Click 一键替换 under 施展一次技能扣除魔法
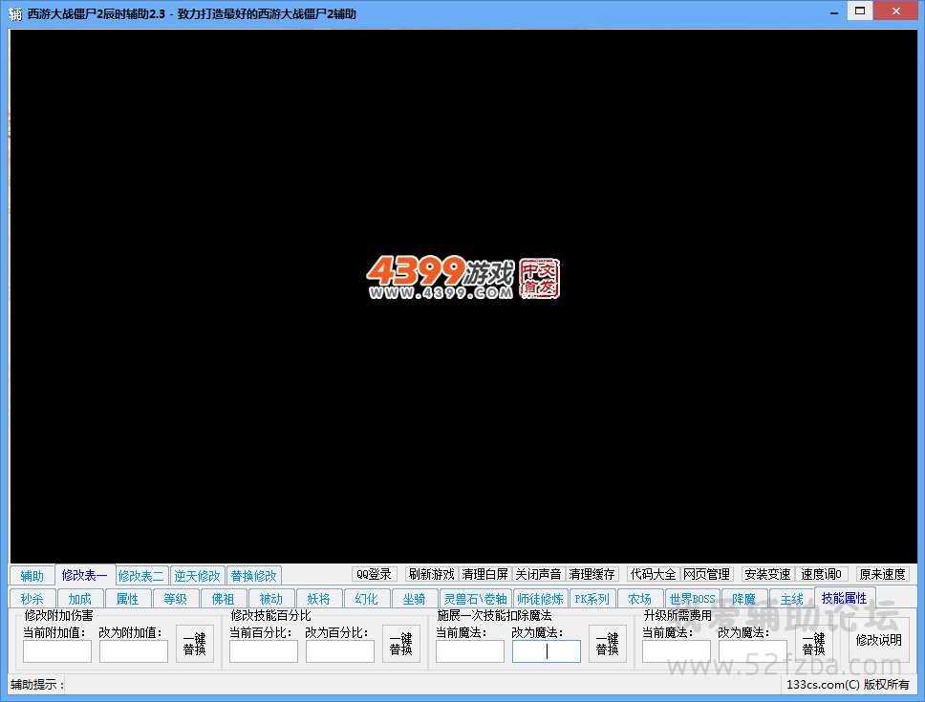Image resolution: width=925 pixels, height=702 pixels. [608, 645]
